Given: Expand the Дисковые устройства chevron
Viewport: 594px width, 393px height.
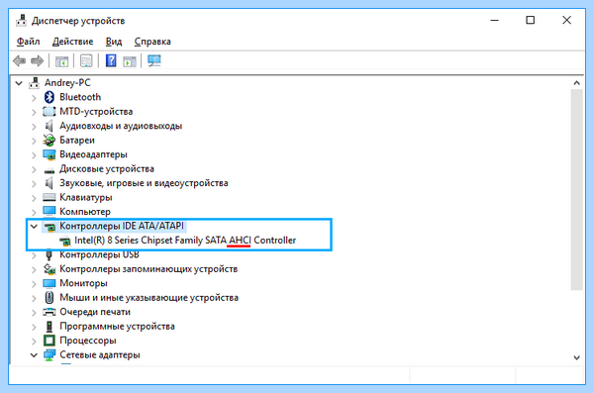Looking at the screenshot, I should (34, 169).
